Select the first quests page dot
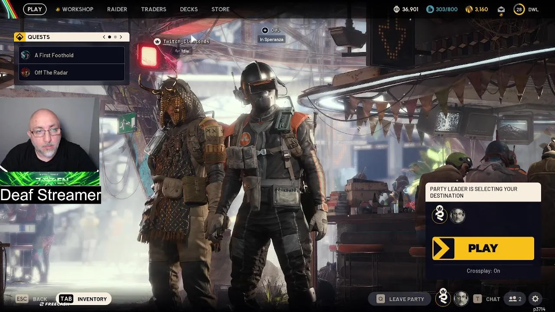The width and height of the screenshot is (555, 312). (110, 37)
